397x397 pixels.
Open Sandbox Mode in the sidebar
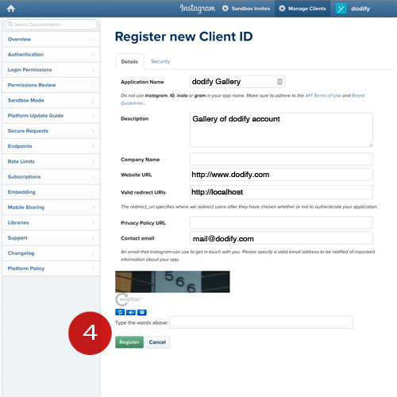(51, 100)
